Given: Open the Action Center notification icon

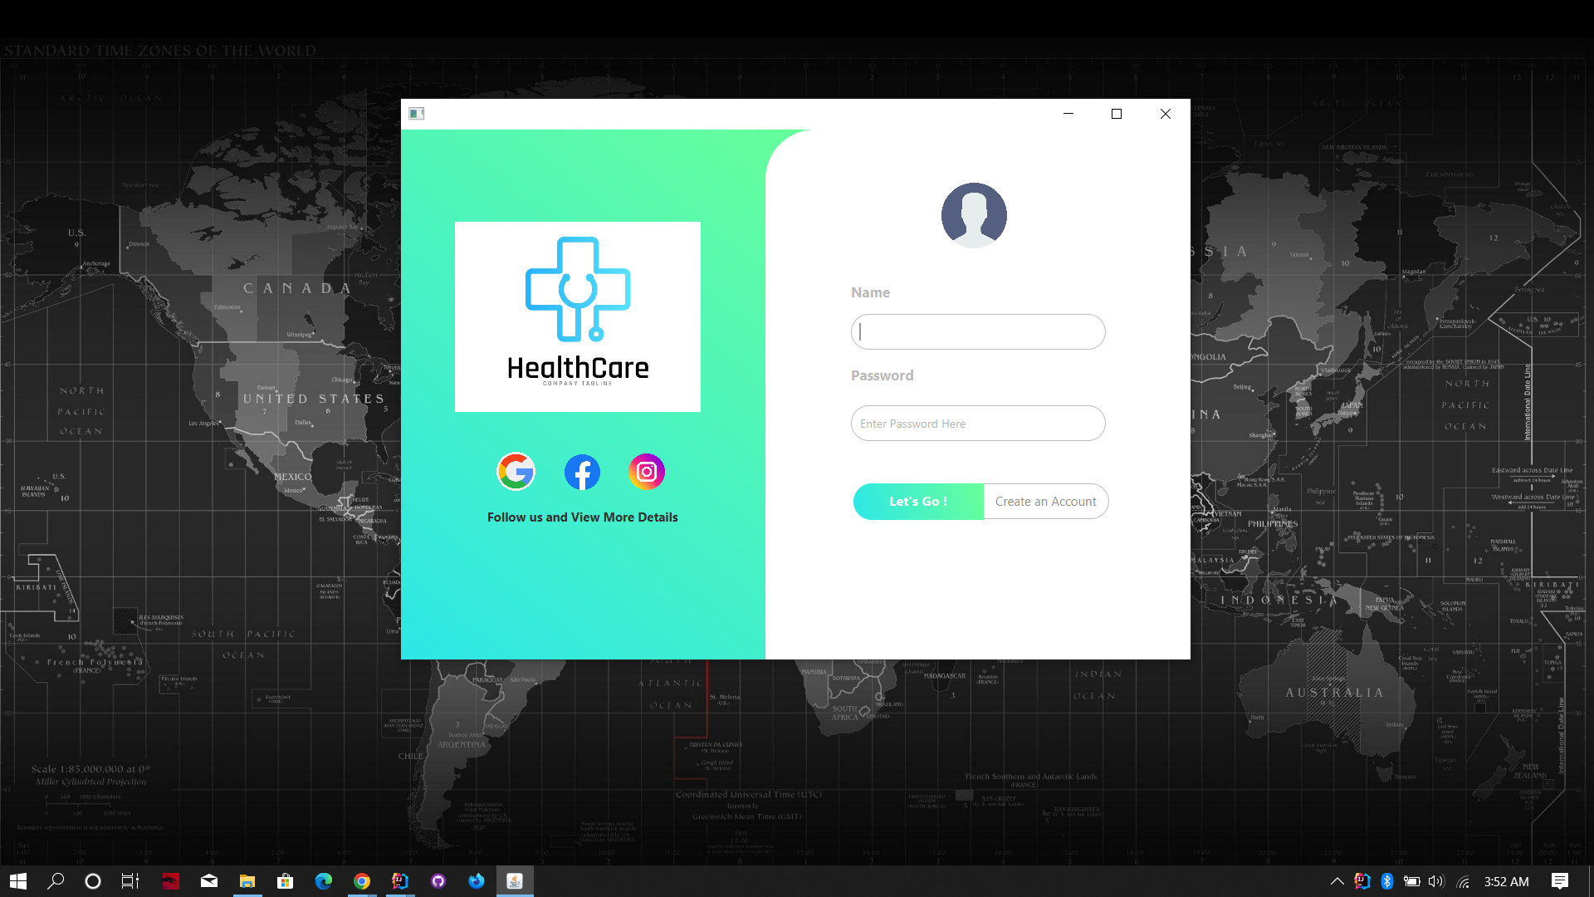Looking at the screenshot, I should pos(1559,881).
